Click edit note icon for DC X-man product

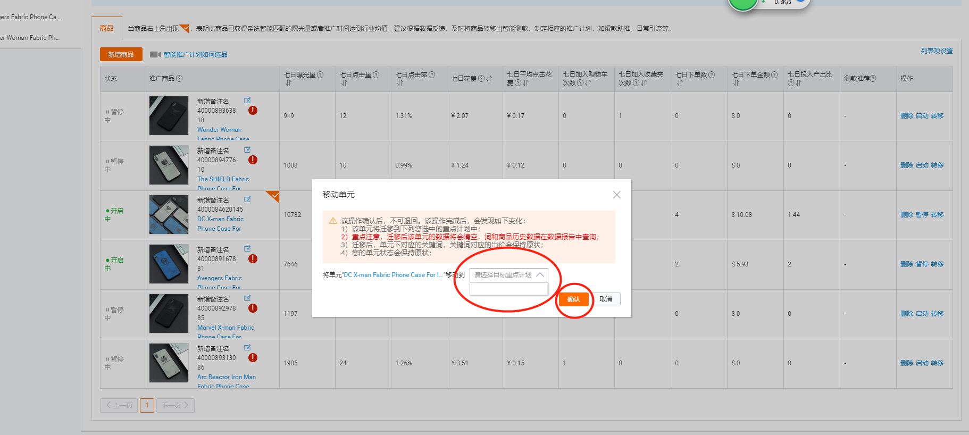point(247,199)
